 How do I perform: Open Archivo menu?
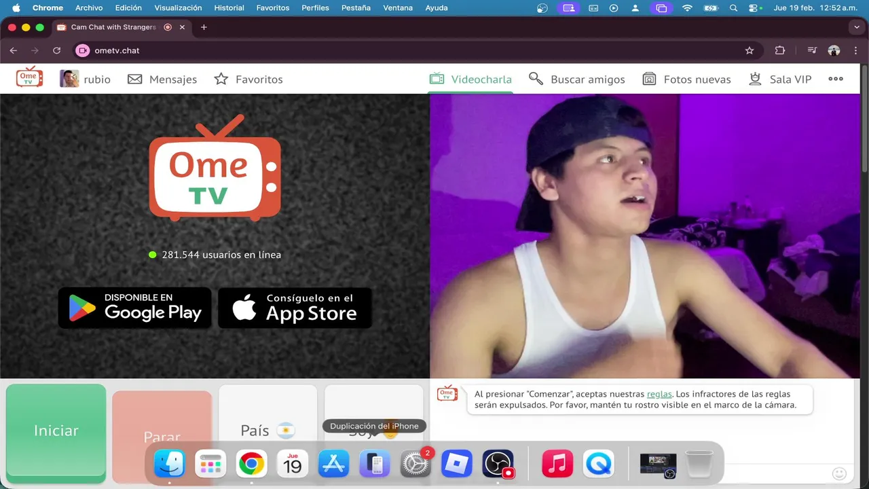pos(89,8)
